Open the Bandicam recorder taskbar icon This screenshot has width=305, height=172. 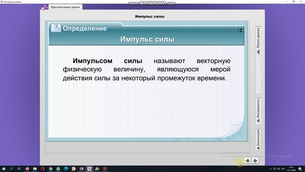pyautogui.click(x=105, y=169)
